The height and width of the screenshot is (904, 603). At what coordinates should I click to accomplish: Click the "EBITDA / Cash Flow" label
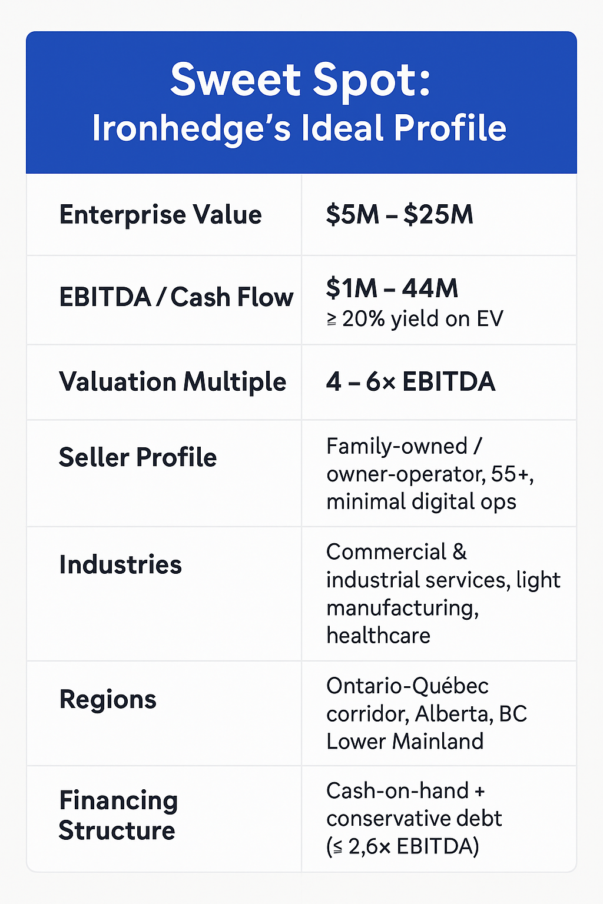[175, 297]
